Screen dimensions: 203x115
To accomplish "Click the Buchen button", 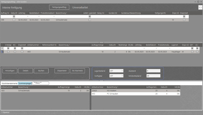I will click(x=41, y=71).
